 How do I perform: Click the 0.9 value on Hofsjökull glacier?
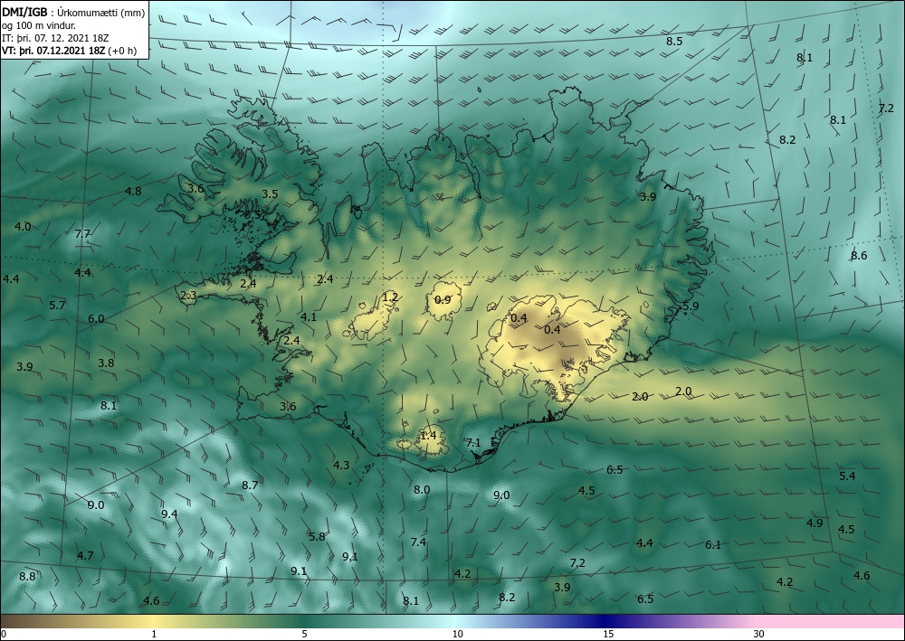click(443, 300)
